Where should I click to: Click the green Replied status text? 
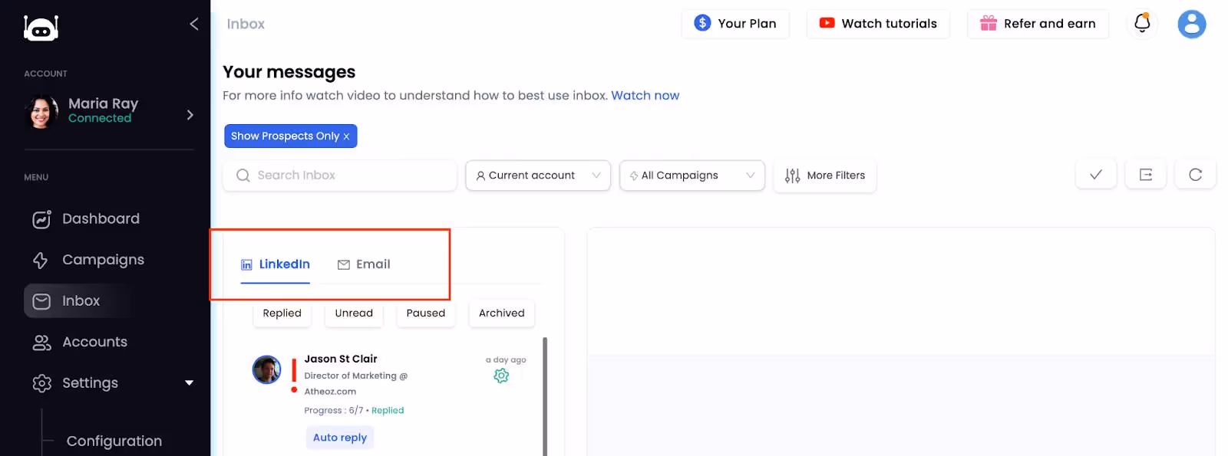click(x=388, y=411)
